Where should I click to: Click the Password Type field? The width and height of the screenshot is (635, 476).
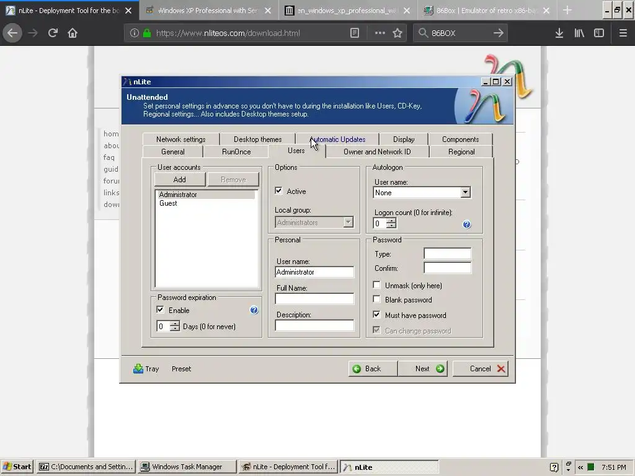[x=447, y=253]
